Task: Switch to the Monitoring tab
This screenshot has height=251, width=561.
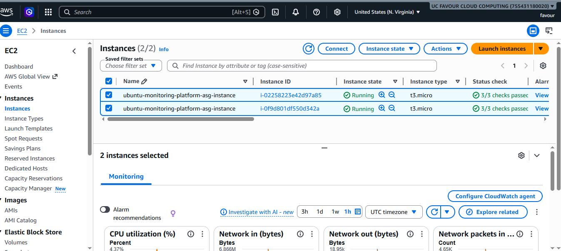Action: point(126,176)
